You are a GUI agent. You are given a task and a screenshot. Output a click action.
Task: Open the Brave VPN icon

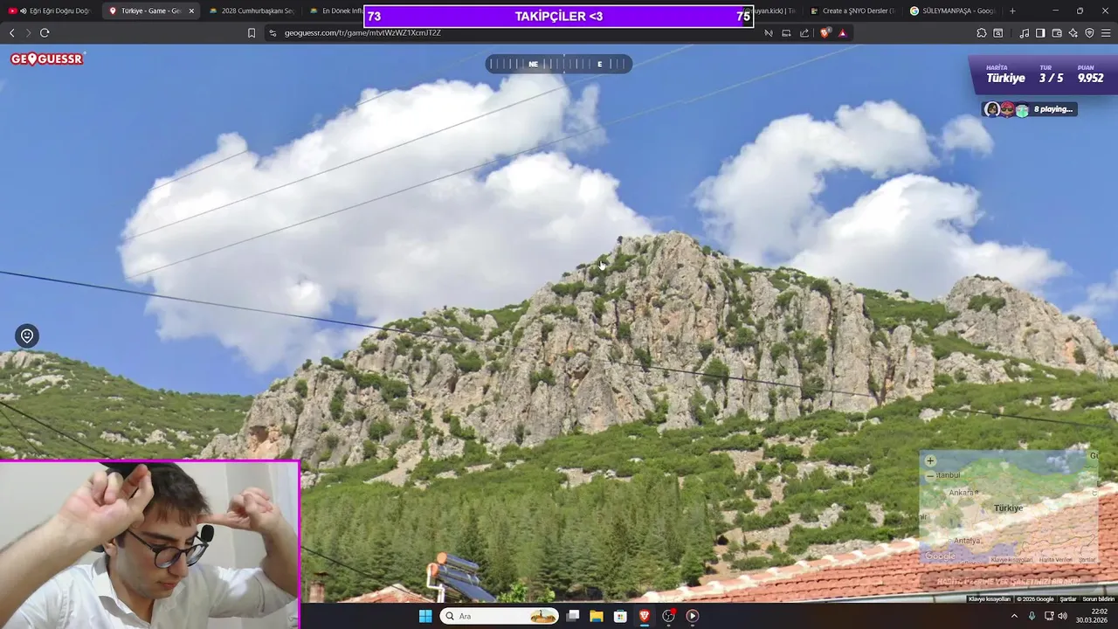tap(1089, 32)
